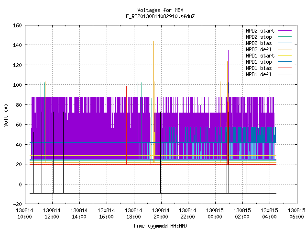Click the 120 y-axis tick value
Viewport: 306px width, 230px height.
[x=17, y=65]
